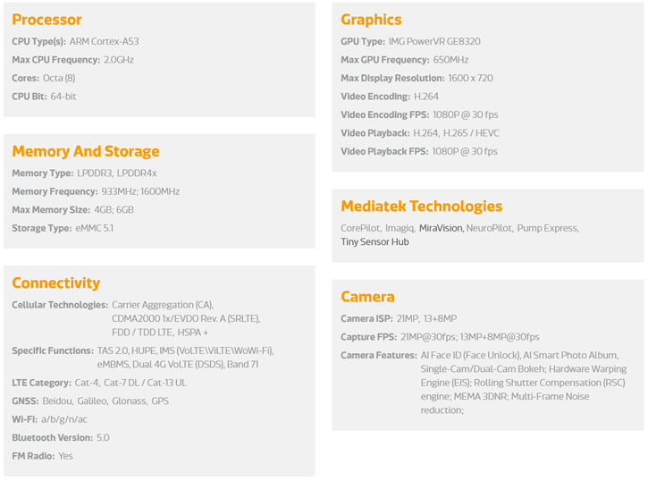The image size is (648, 481).
Task: Click the Bluetooth Version label
Action: point(52,437)
